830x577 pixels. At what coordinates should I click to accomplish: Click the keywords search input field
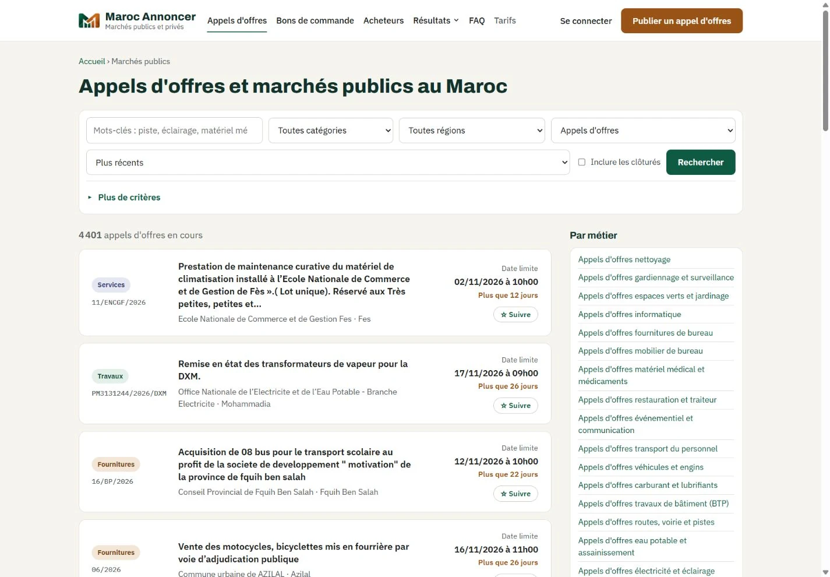pyautogui.click(x=174, y=131)
